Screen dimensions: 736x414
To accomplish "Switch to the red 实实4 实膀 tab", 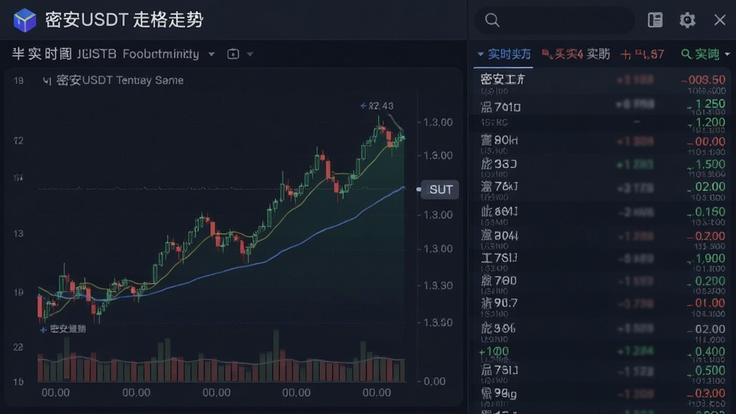I will click(576, 55).
